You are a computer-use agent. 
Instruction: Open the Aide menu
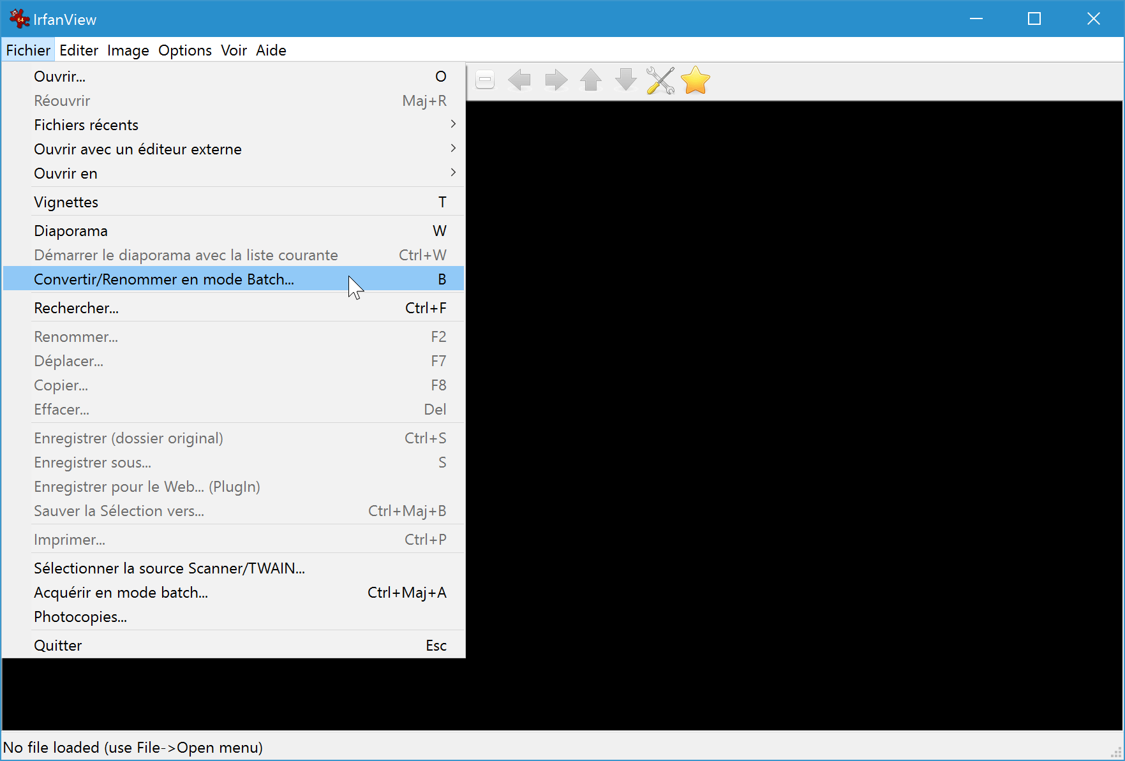click(271, 50)
